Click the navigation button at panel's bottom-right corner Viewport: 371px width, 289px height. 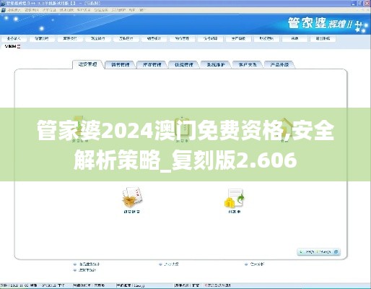pos(318,252)
